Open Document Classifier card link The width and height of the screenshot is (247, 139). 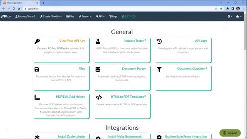(192, 69)
